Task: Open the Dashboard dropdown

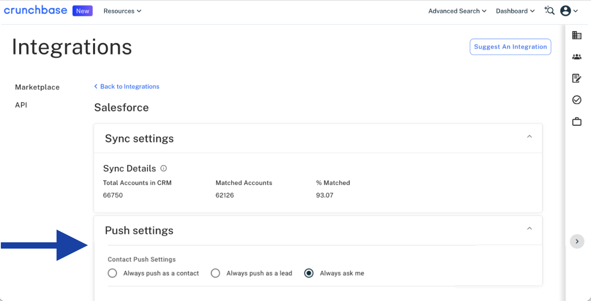Action: 515,11
